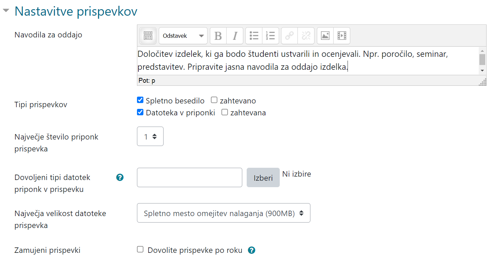Uncheck Datoteka v priponki

[140, 112]
